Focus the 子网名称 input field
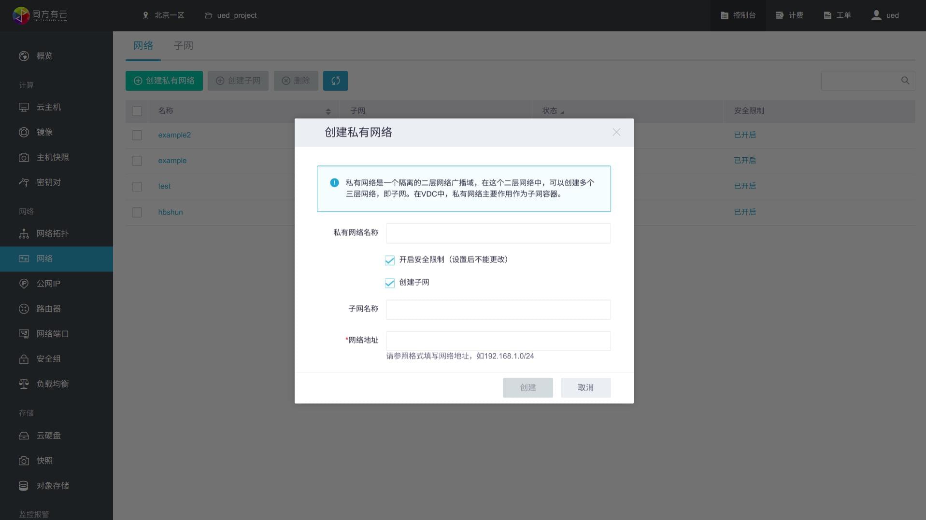The height and width of the screenshot is (520, 926). (498, 309)
